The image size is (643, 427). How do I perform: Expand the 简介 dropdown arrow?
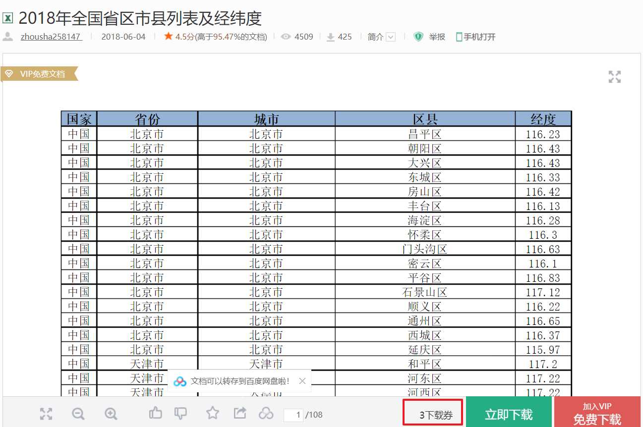[x=391, y=37]
